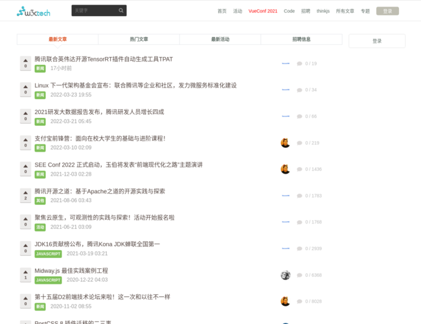Click comment icon for 聚焦云原生 article
Screen dimensions: 421x324
tap(299, 222)
